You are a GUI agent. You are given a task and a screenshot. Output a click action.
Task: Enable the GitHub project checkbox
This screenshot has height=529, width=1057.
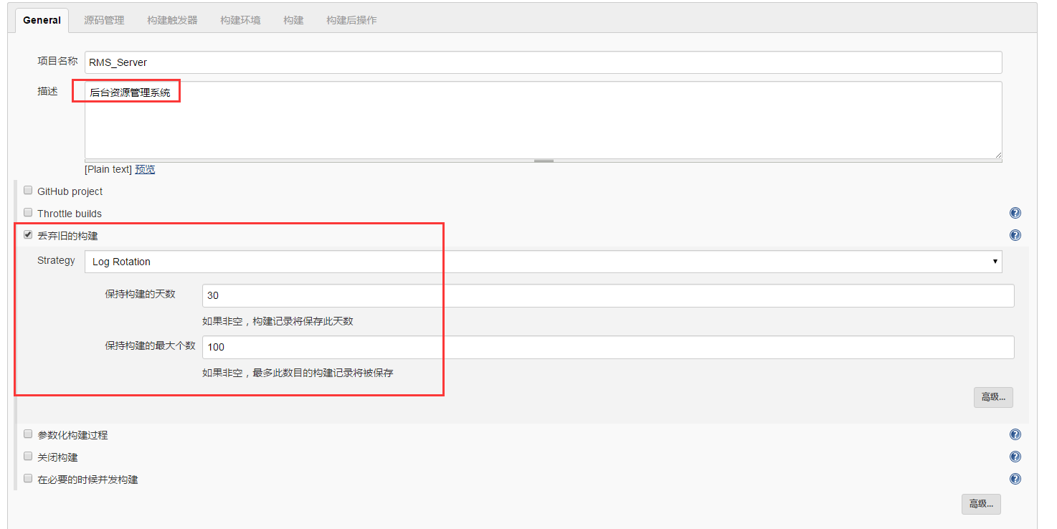(x=28, y=191)
